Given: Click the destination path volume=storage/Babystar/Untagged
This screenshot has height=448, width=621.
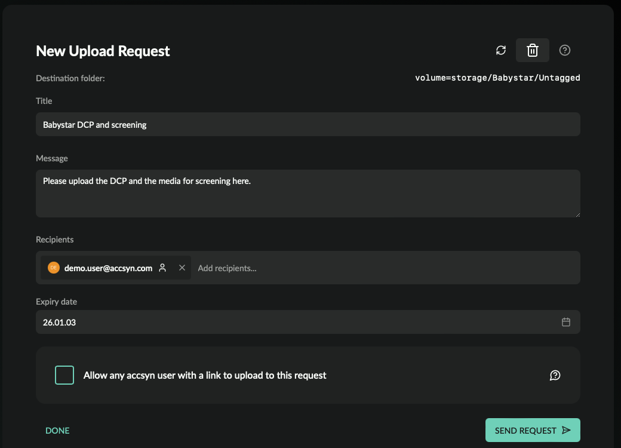Looking at the screenshot, I should [497, 78].
